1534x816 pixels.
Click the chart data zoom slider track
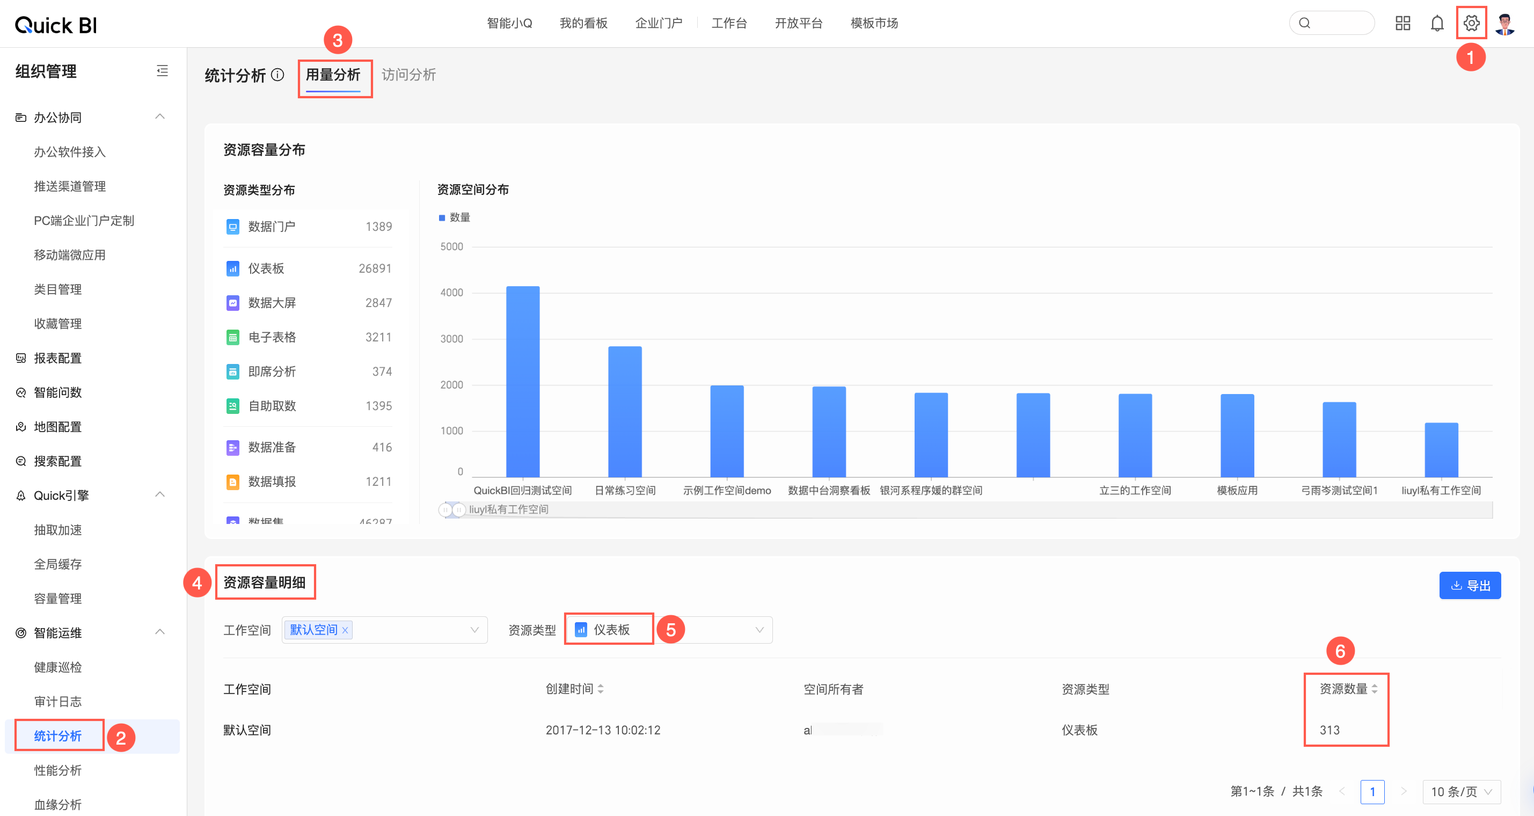[x=968, y=510]
